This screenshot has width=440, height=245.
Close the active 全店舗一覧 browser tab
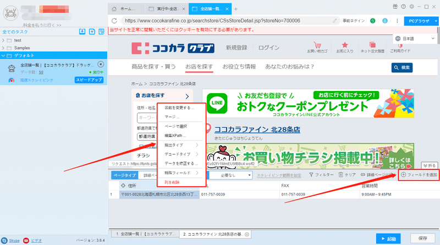[227, 9]
